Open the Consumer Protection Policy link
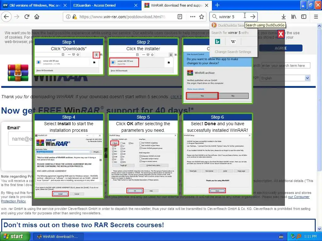The image size is (322, 241). [x=155, y=199]
